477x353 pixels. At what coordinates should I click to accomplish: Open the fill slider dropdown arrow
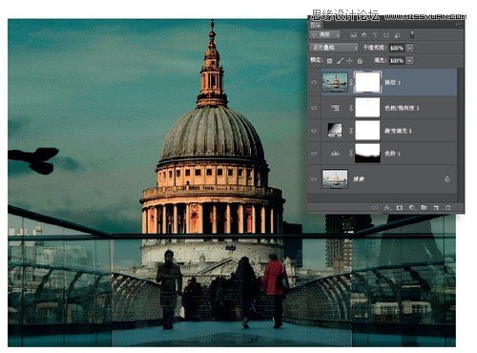click(410, 60)
